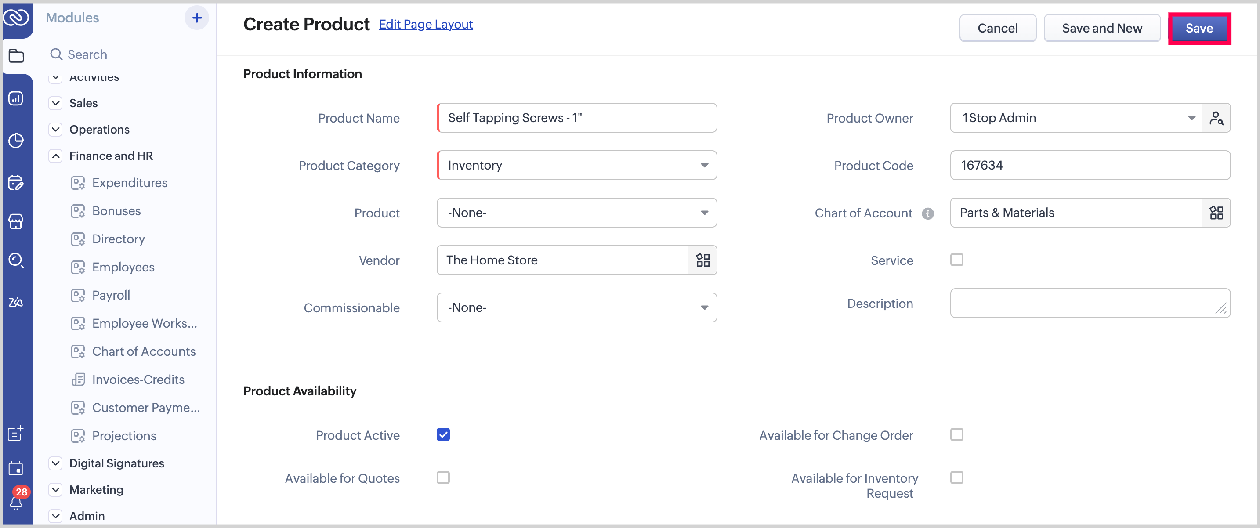
Task: Open the Commissionable dropdown
Action: [x=577, y=307]
